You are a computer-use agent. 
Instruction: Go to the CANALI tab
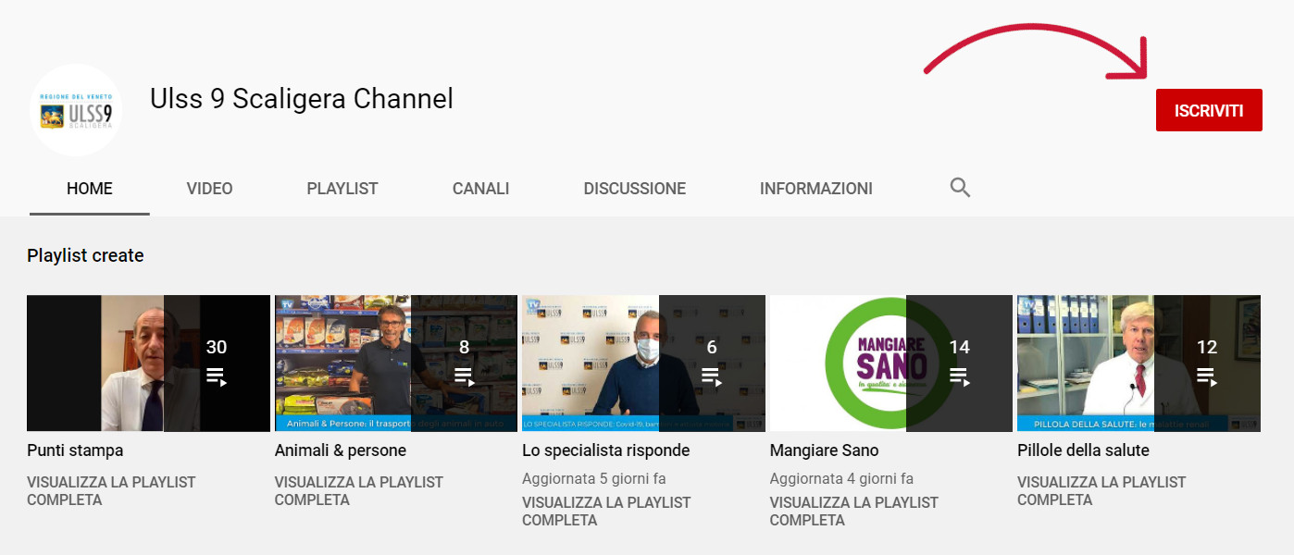[x=481, y=189]
